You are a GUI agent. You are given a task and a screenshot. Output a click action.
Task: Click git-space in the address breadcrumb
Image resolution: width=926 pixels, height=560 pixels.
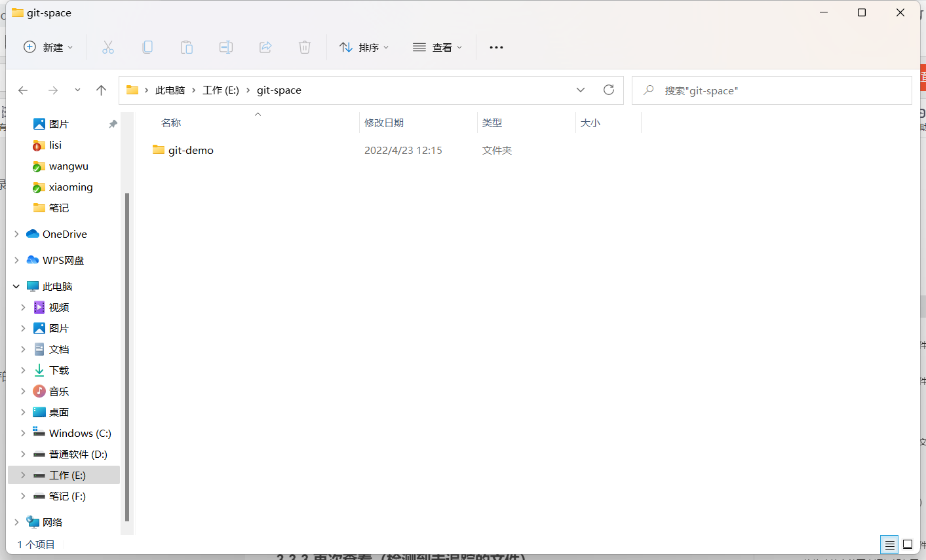[x=279, y=90]
